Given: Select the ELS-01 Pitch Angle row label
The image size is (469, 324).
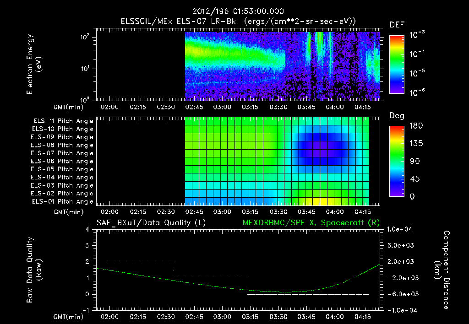Looking at the screenshot, I should pos(63,201).
